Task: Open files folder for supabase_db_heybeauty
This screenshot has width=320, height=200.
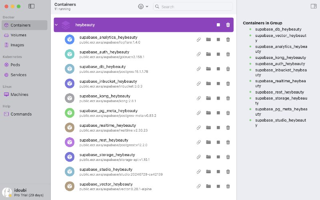Action: pos(208,69)
